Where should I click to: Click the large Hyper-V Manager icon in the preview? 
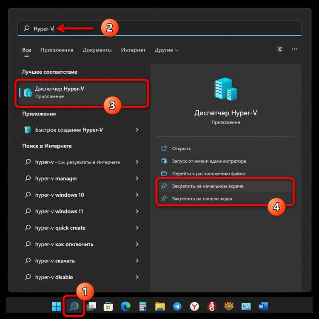[225, 89]
